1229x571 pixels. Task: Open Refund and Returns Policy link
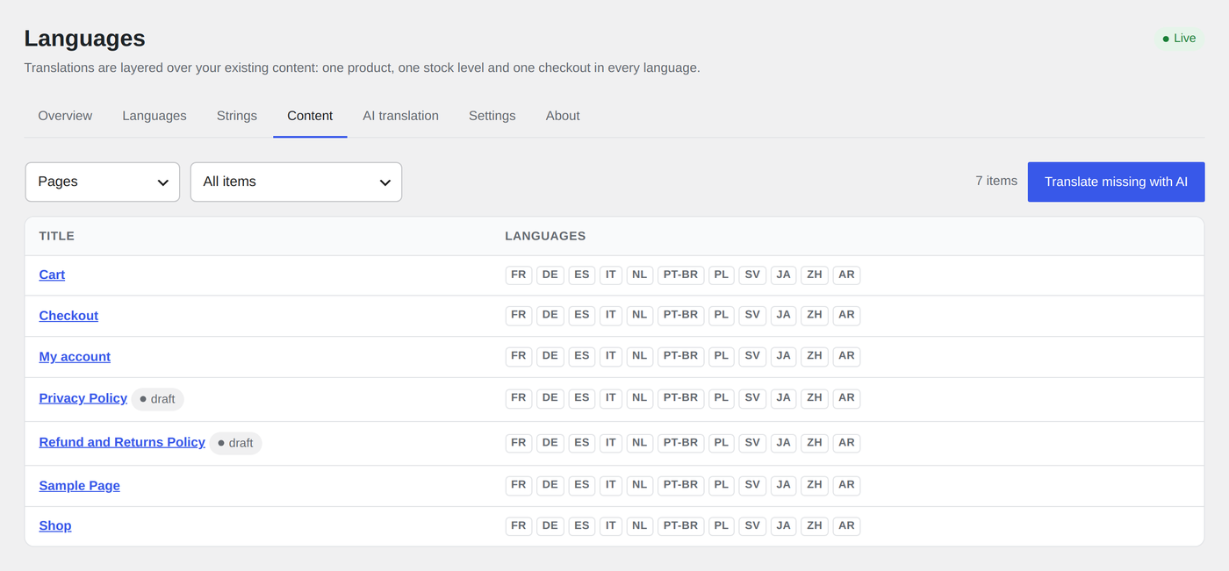tap(122, 442)
